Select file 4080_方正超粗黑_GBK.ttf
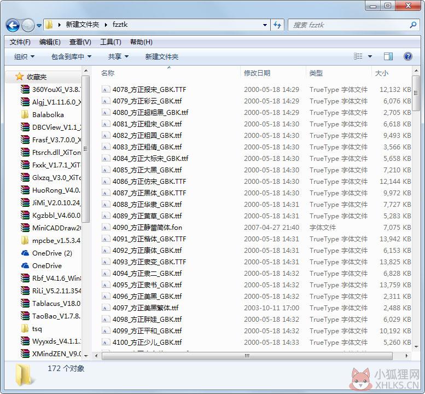The width and height of the screenshot is (425, 394). (150, 112)
